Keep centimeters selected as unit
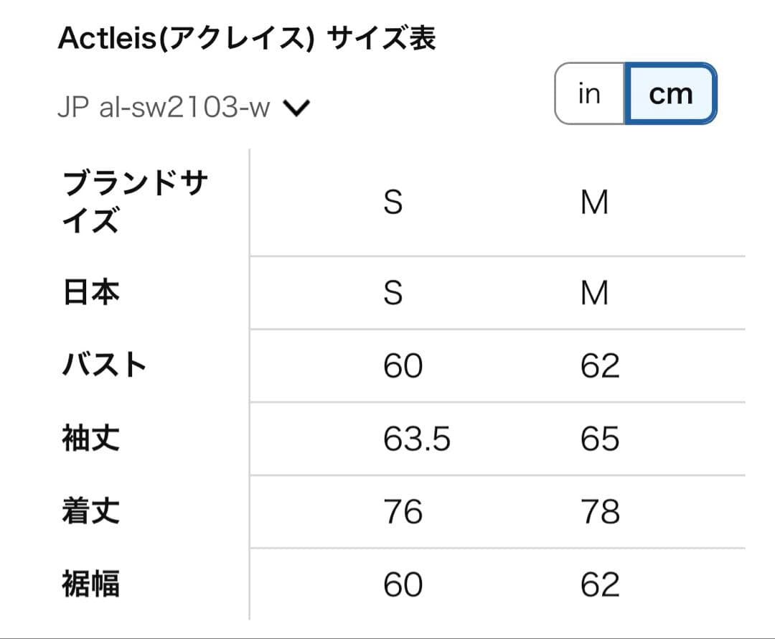 click(669, 93)
